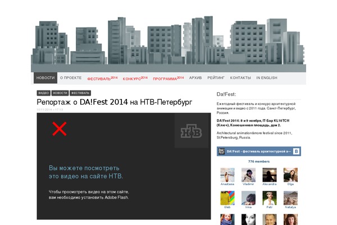Click the Natalya name link
The image size is (337, 225).
point(290,207)
